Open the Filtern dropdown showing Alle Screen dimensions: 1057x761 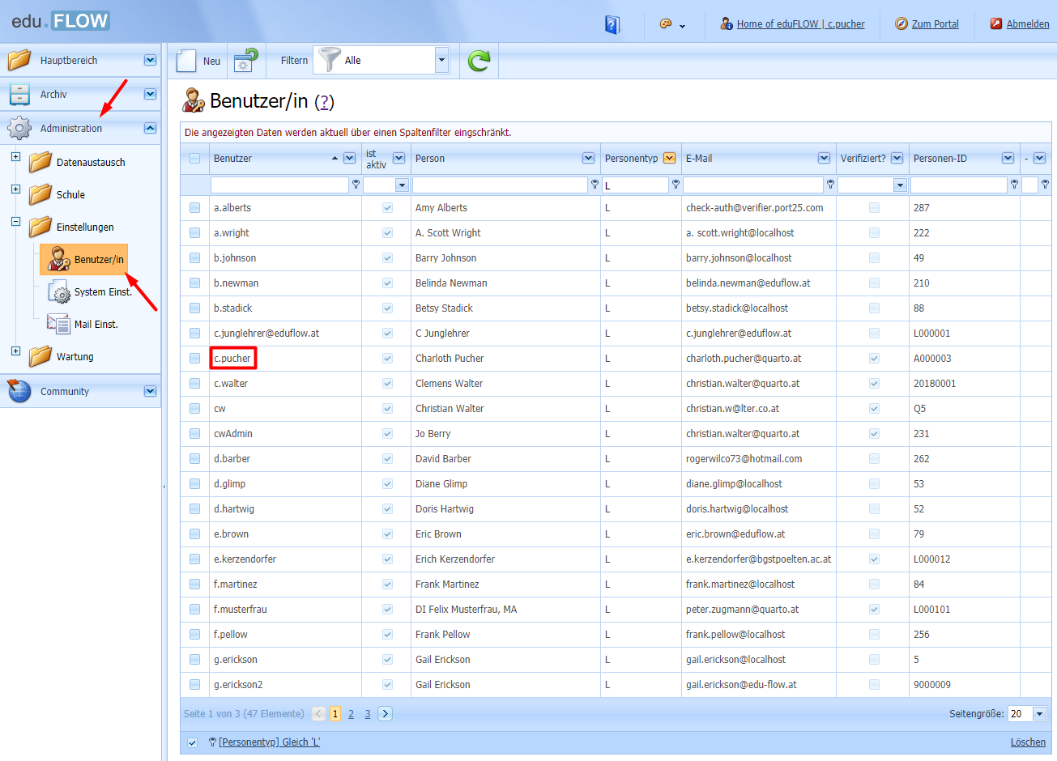(x=441, y=60)
